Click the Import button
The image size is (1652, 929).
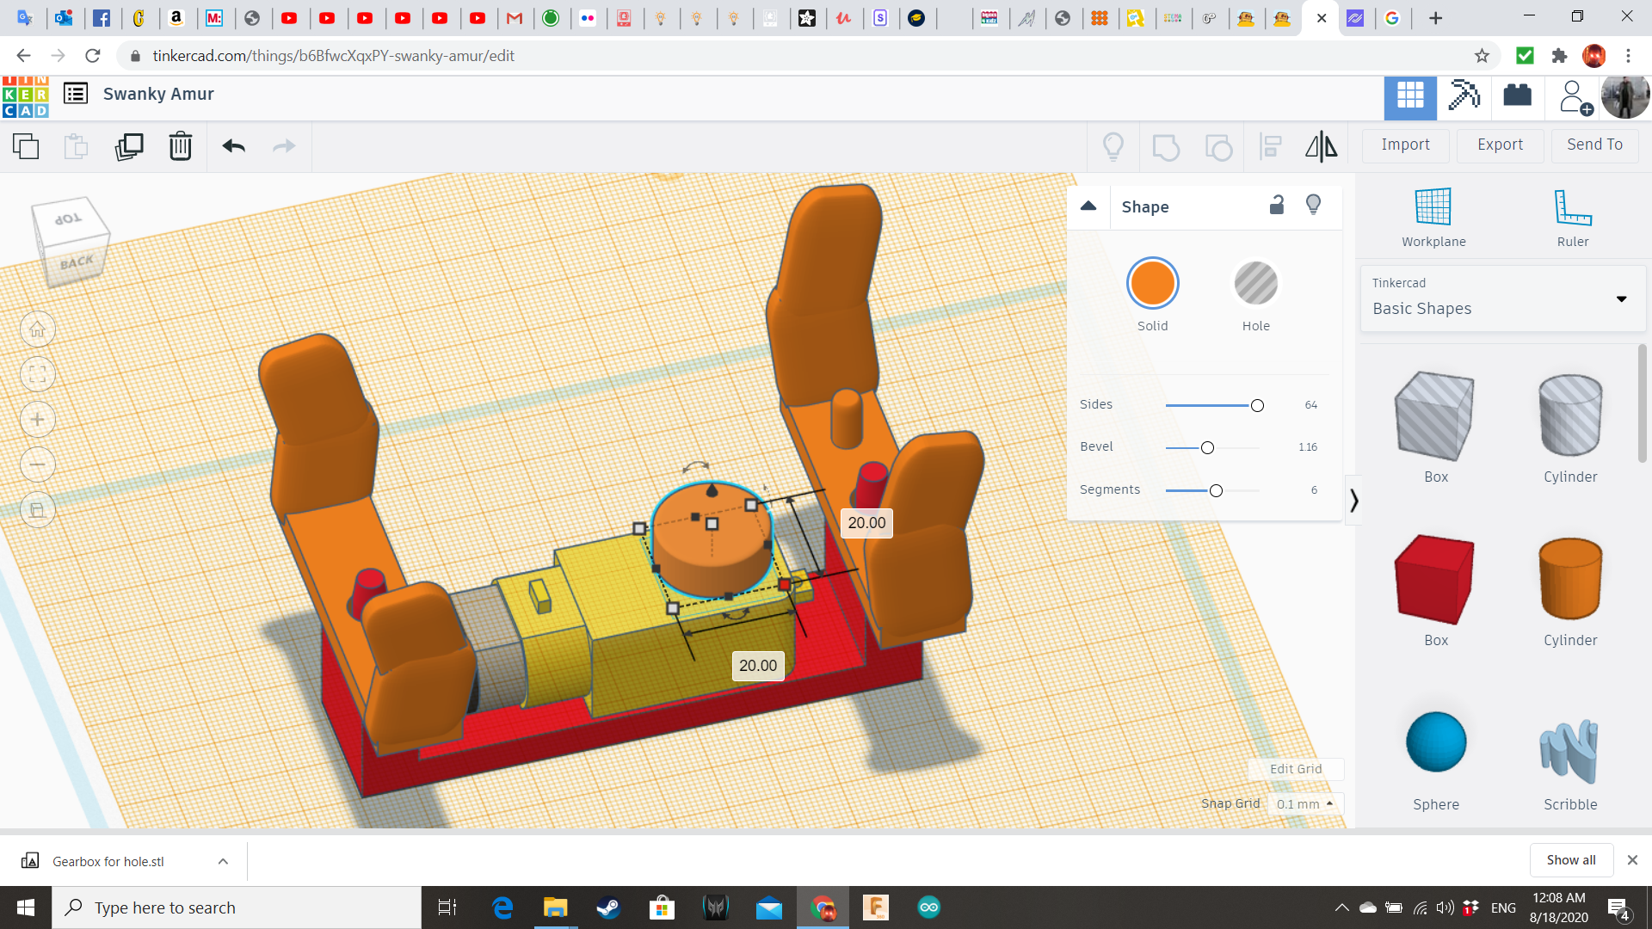1405,145
